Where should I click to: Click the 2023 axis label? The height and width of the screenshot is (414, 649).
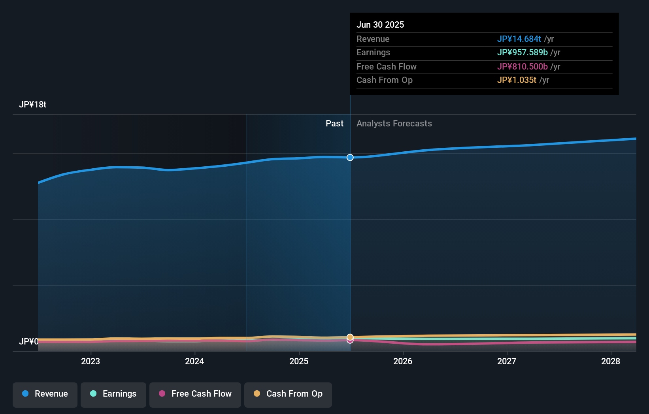91,361
